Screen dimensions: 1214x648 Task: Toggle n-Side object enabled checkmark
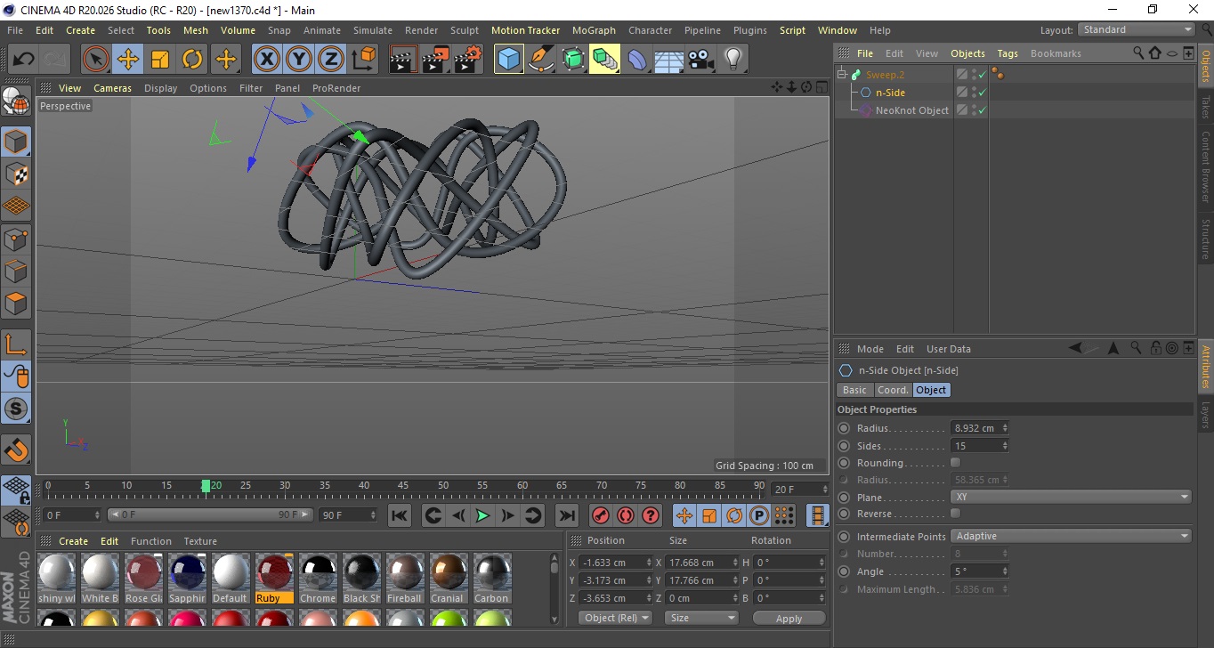click(x=982, y=93)
